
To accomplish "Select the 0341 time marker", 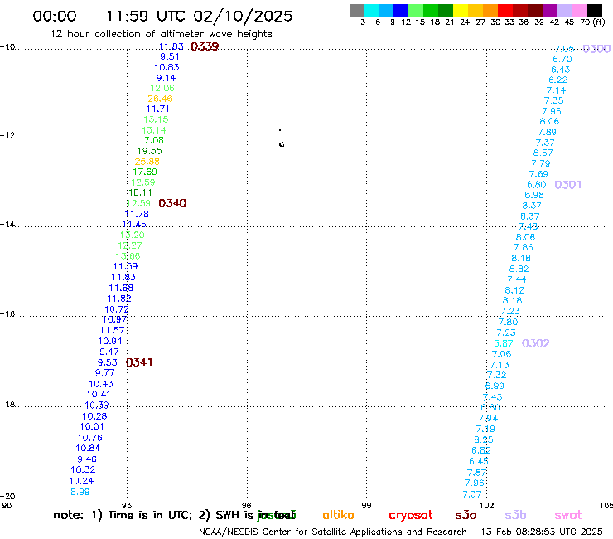I will point(139,362).
